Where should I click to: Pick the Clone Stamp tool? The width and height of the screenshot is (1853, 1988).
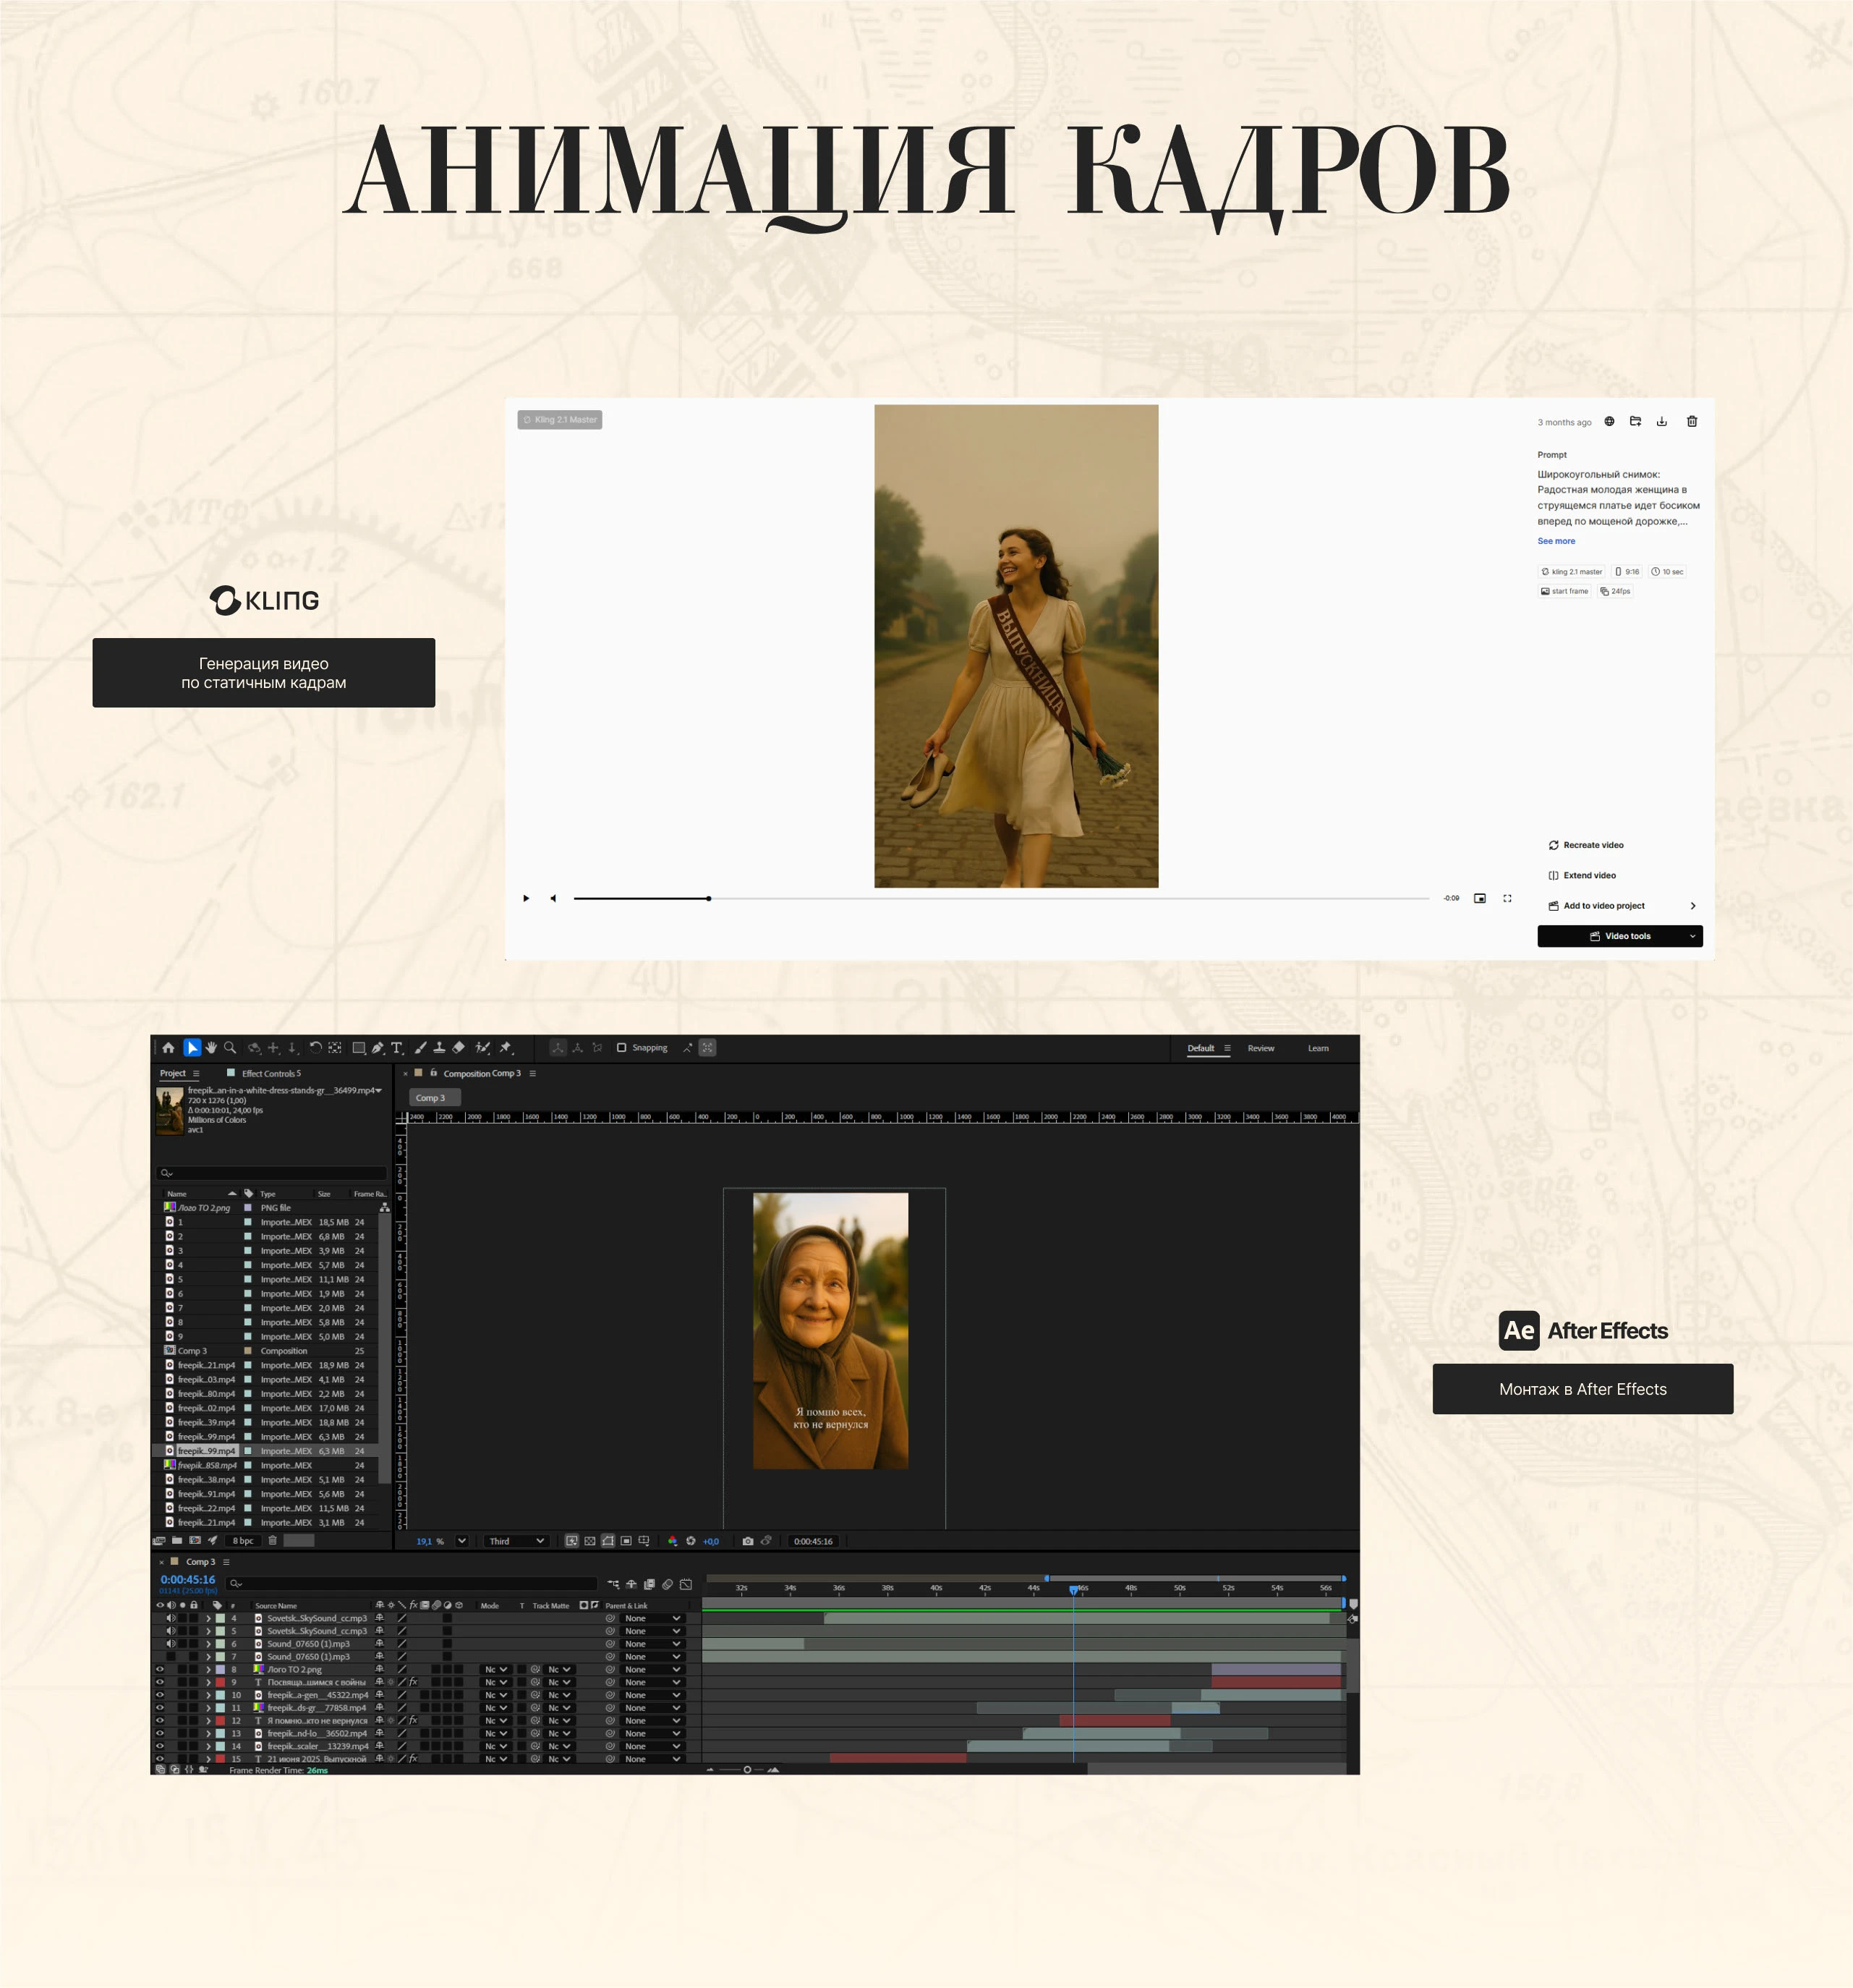439,1048
